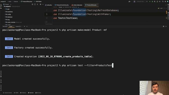Image resolution: width=169 pixels, height=95 pixels.
Task: Open the Problems tool window
Action: click(23, 93)
